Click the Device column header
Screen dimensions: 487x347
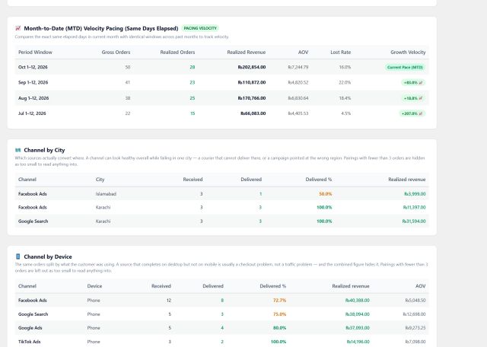pos(94,286)
